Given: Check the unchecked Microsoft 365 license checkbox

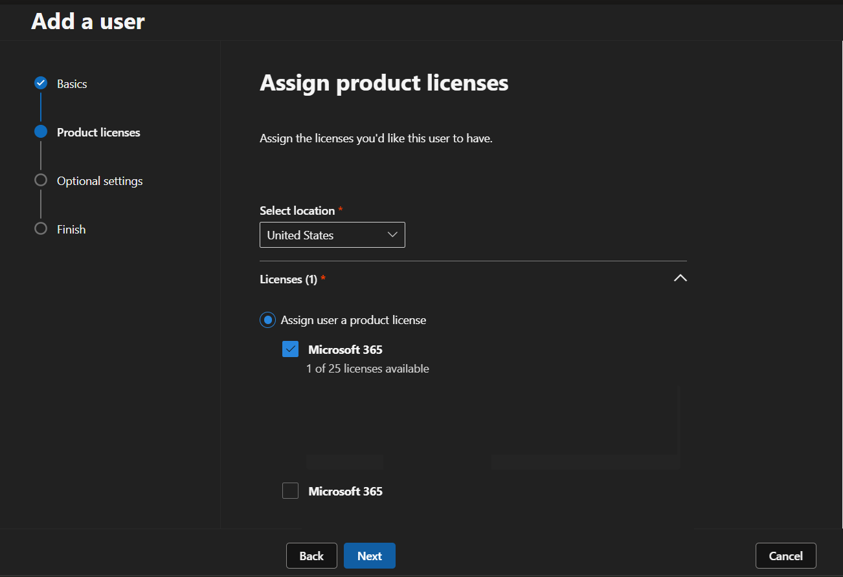Looking at the screenshot, I should (x=291, y=491).
